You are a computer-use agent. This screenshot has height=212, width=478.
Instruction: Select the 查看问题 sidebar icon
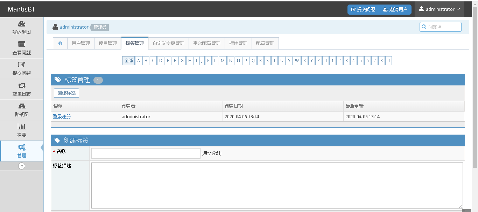point(21,48)
